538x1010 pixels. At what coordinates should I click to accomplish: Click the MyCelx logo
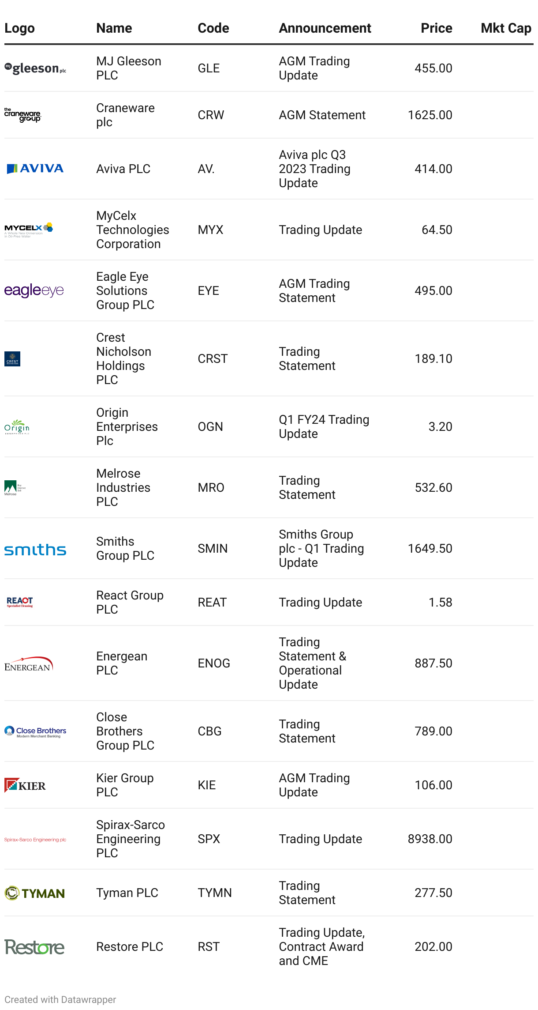(x=29, y=230)
